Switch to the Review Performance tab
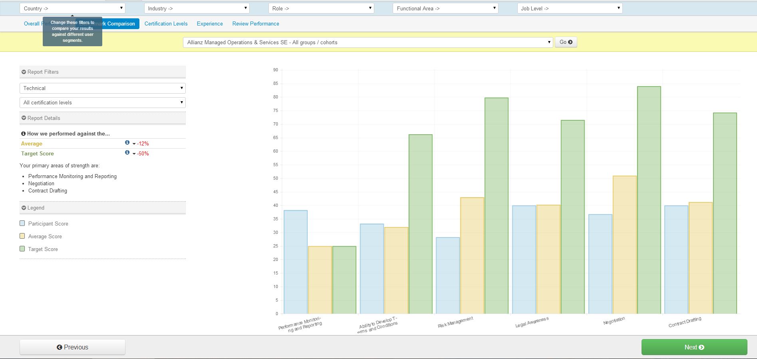Viewport: 757px width, 359px height. [x=256, y=24]
